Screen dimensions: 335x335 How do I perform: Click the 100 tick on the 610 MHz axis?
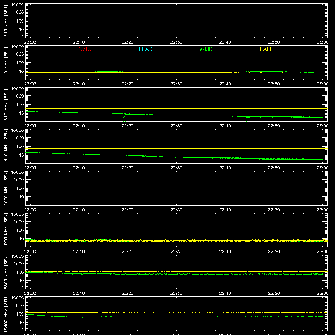pyautogui.click(x=20, y=105)
